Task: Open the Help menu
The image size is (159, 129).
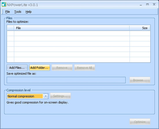Action: [x=29, y=12]
